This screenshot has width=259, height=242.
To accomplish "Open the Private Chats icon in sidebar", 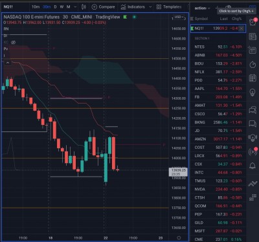I will [x=253, y=124].
